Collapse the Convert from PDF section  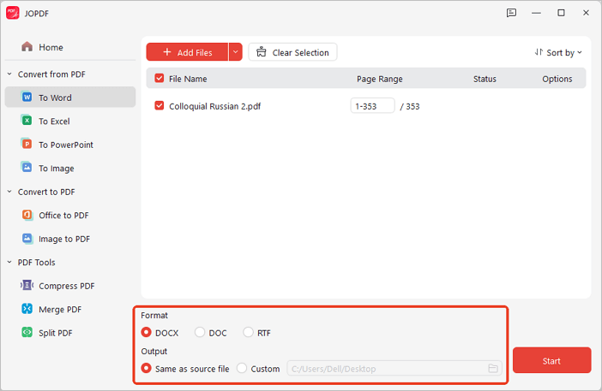pos(9,74)
